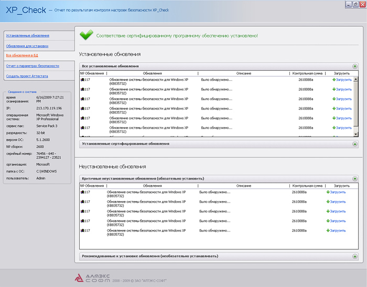Click "Загрузить" column header in critical updates table
Screen dimensions: 367x287
coord(342,186)
